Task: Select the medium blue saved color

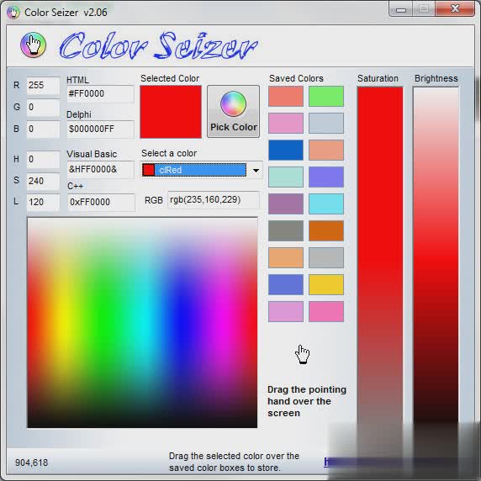Action: tap(286, 285)
